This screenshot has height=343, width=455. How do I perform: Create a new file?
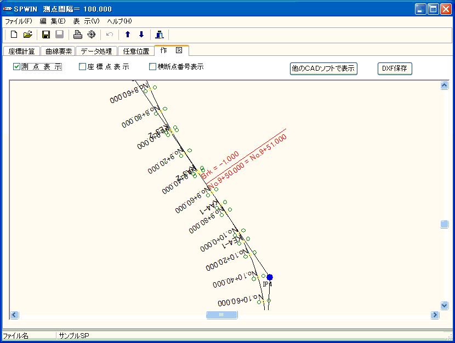pyautogui.click(x=13, y=34)
